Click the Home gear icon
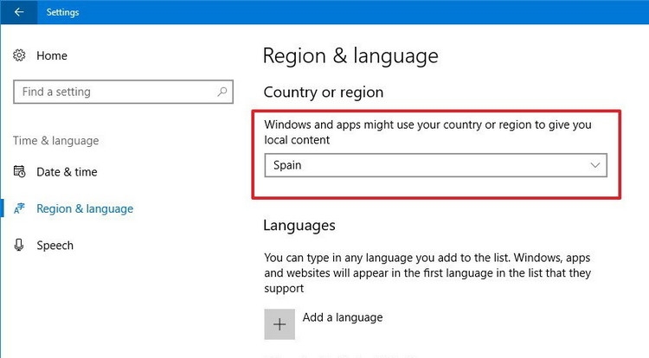 point(20,55)
